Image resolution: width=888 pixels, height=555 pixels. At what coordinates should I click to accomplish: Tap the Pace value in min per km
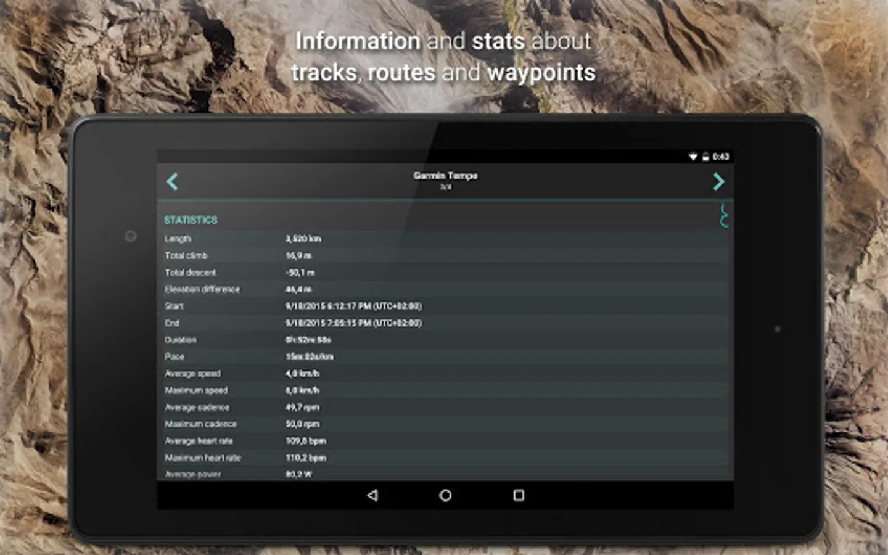[x=310, y=356]
